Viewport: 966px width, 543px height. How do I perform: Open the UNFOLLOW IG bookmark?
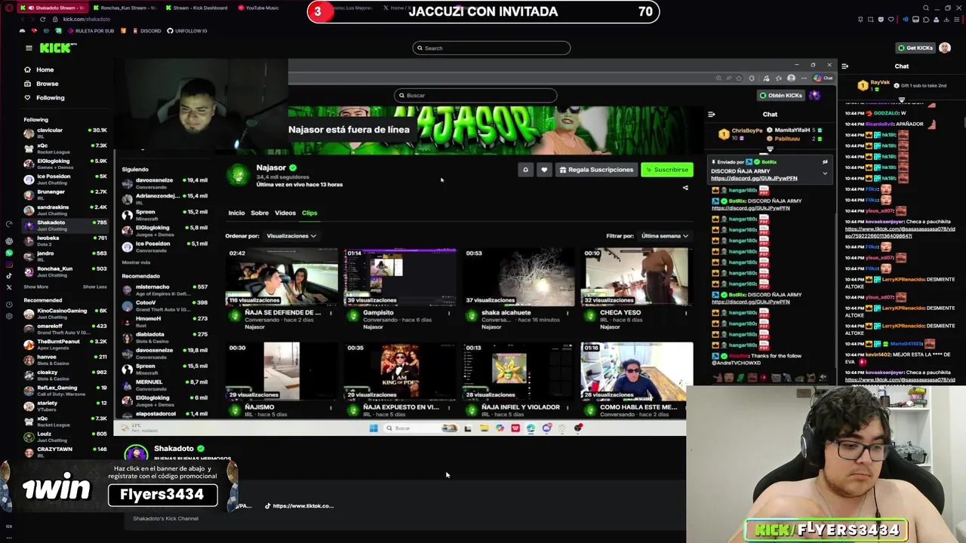(x=187, y=31)
